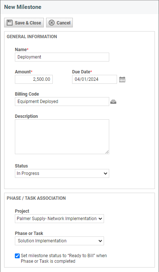Open the calendar picker beside Due Date
159x272 pixels.
click(122, 79)
